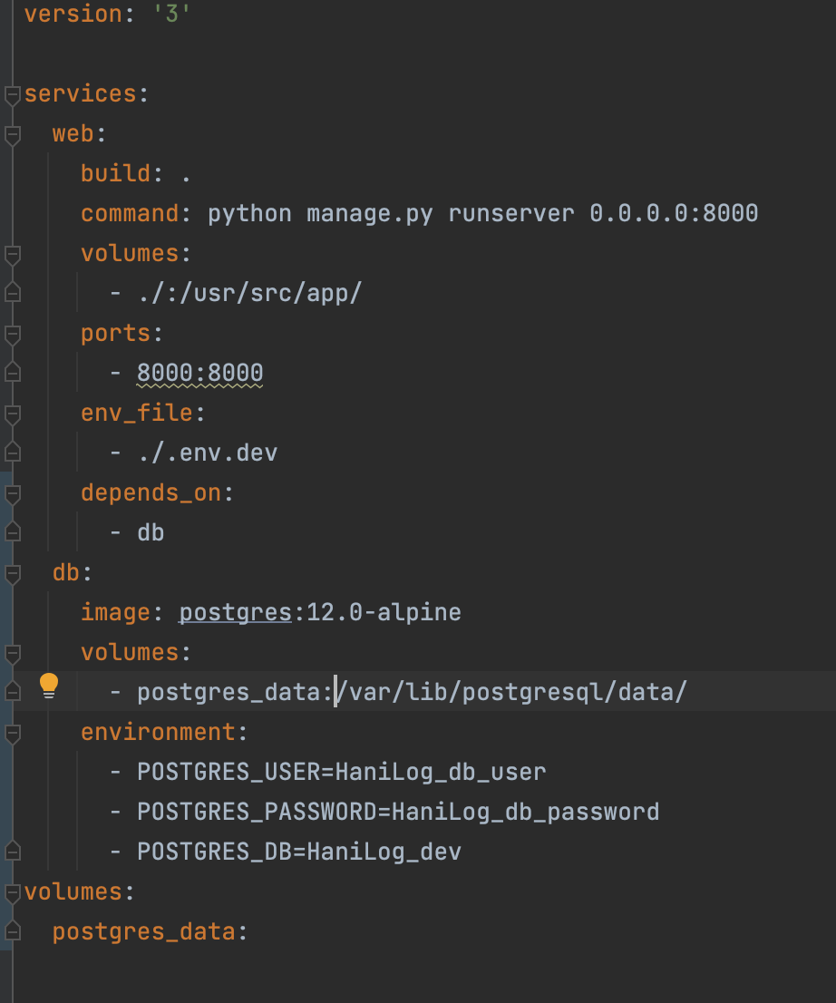Image resolution: width=836 pixels, height=1003 pixels.
Task: Collapse the db service fold marker
Action: pos(12,574)
